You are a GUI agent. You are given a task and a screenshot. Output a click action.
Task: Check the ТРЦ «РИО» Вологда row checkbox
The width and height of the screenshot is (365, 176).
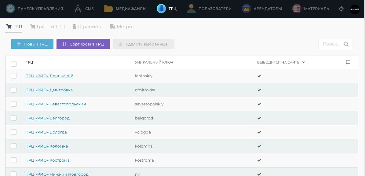[14, 132]
